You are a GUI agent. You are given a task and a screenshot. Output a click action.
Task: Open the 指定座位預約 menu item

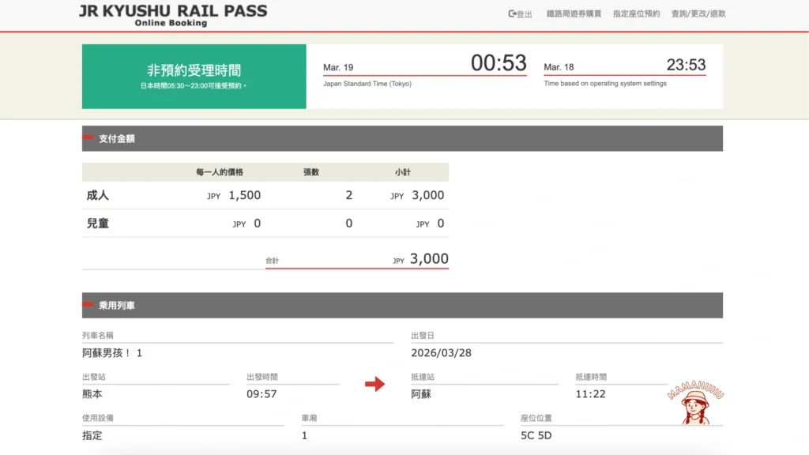tap(636, 14)
